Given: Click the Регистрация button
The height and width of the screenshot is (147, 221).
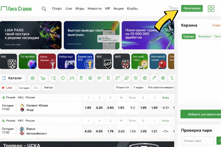Looking at the screenshot, I should pyautogui.click(x=192, y=9).
